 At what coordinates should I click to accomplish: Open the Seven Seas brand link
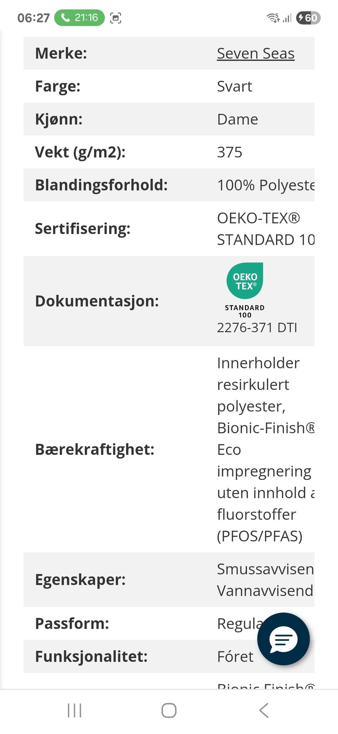[256, 54]
